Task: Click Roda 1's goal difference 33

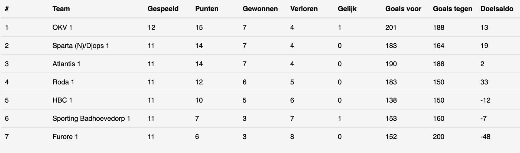Action: click(x=484, y=82)
